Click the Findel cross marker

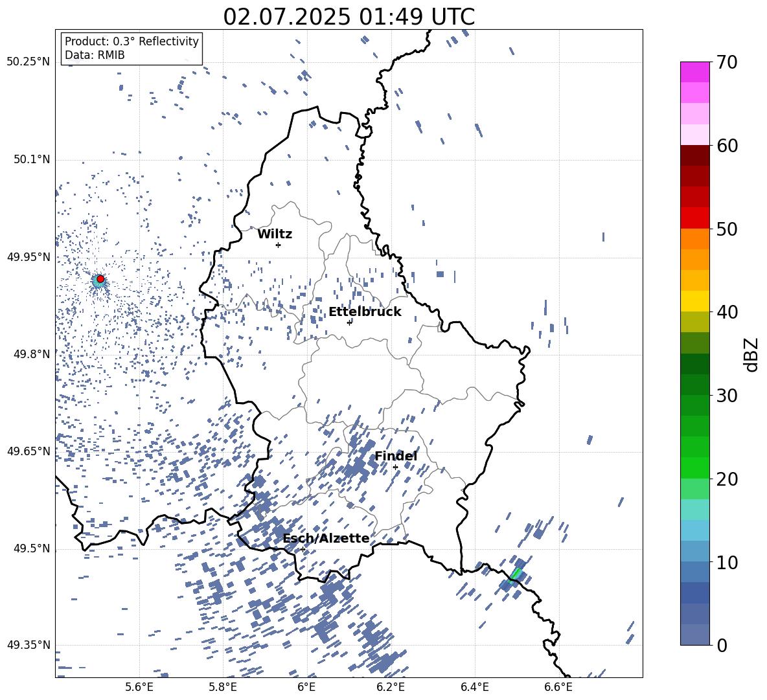click(x=395, y=468)
